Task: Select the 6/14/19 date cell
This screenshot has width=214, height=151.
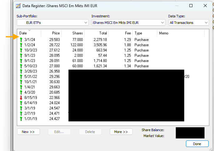Action: (x=31, y=103)
